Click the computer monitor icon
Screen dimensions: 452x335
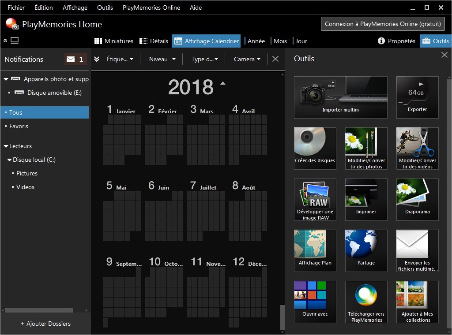tap(15, 41)
